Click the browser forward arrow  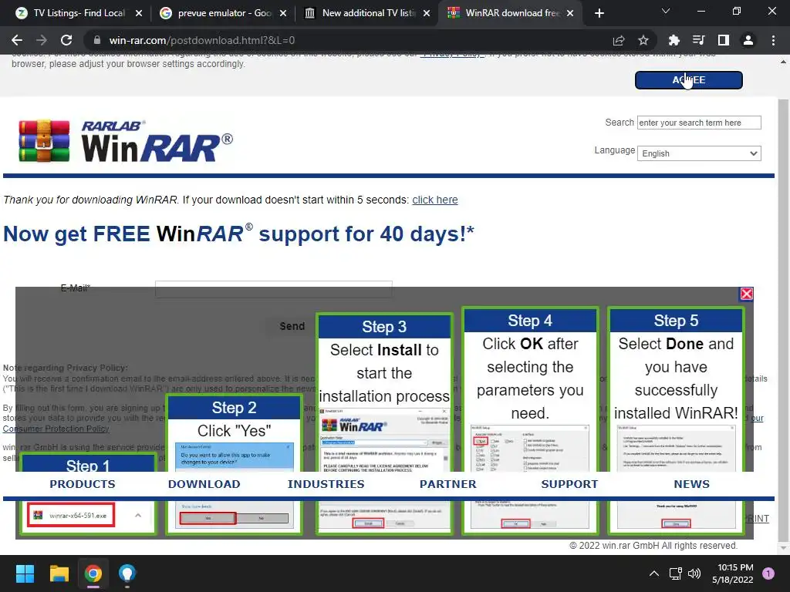[42, 40]
